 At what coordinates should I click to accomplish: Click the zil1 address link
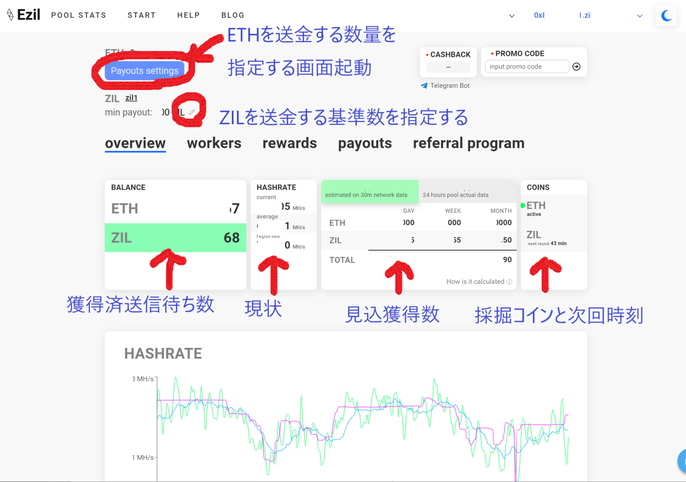[131, 98]
